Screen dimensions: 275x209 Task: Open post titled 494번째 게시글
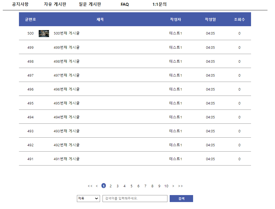pyautogui.click(x=67, y=117)
